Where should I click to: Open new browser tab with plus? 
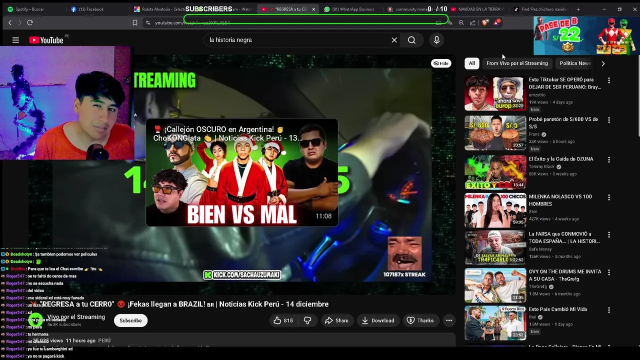578,9
